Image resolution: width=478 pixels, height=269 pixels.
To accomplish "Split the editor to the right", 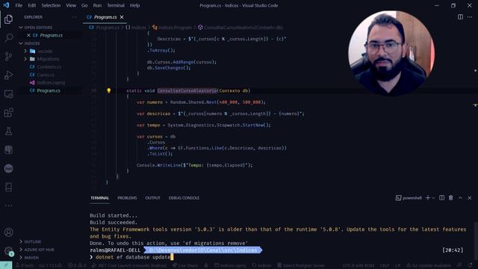I will click(460, 17).
